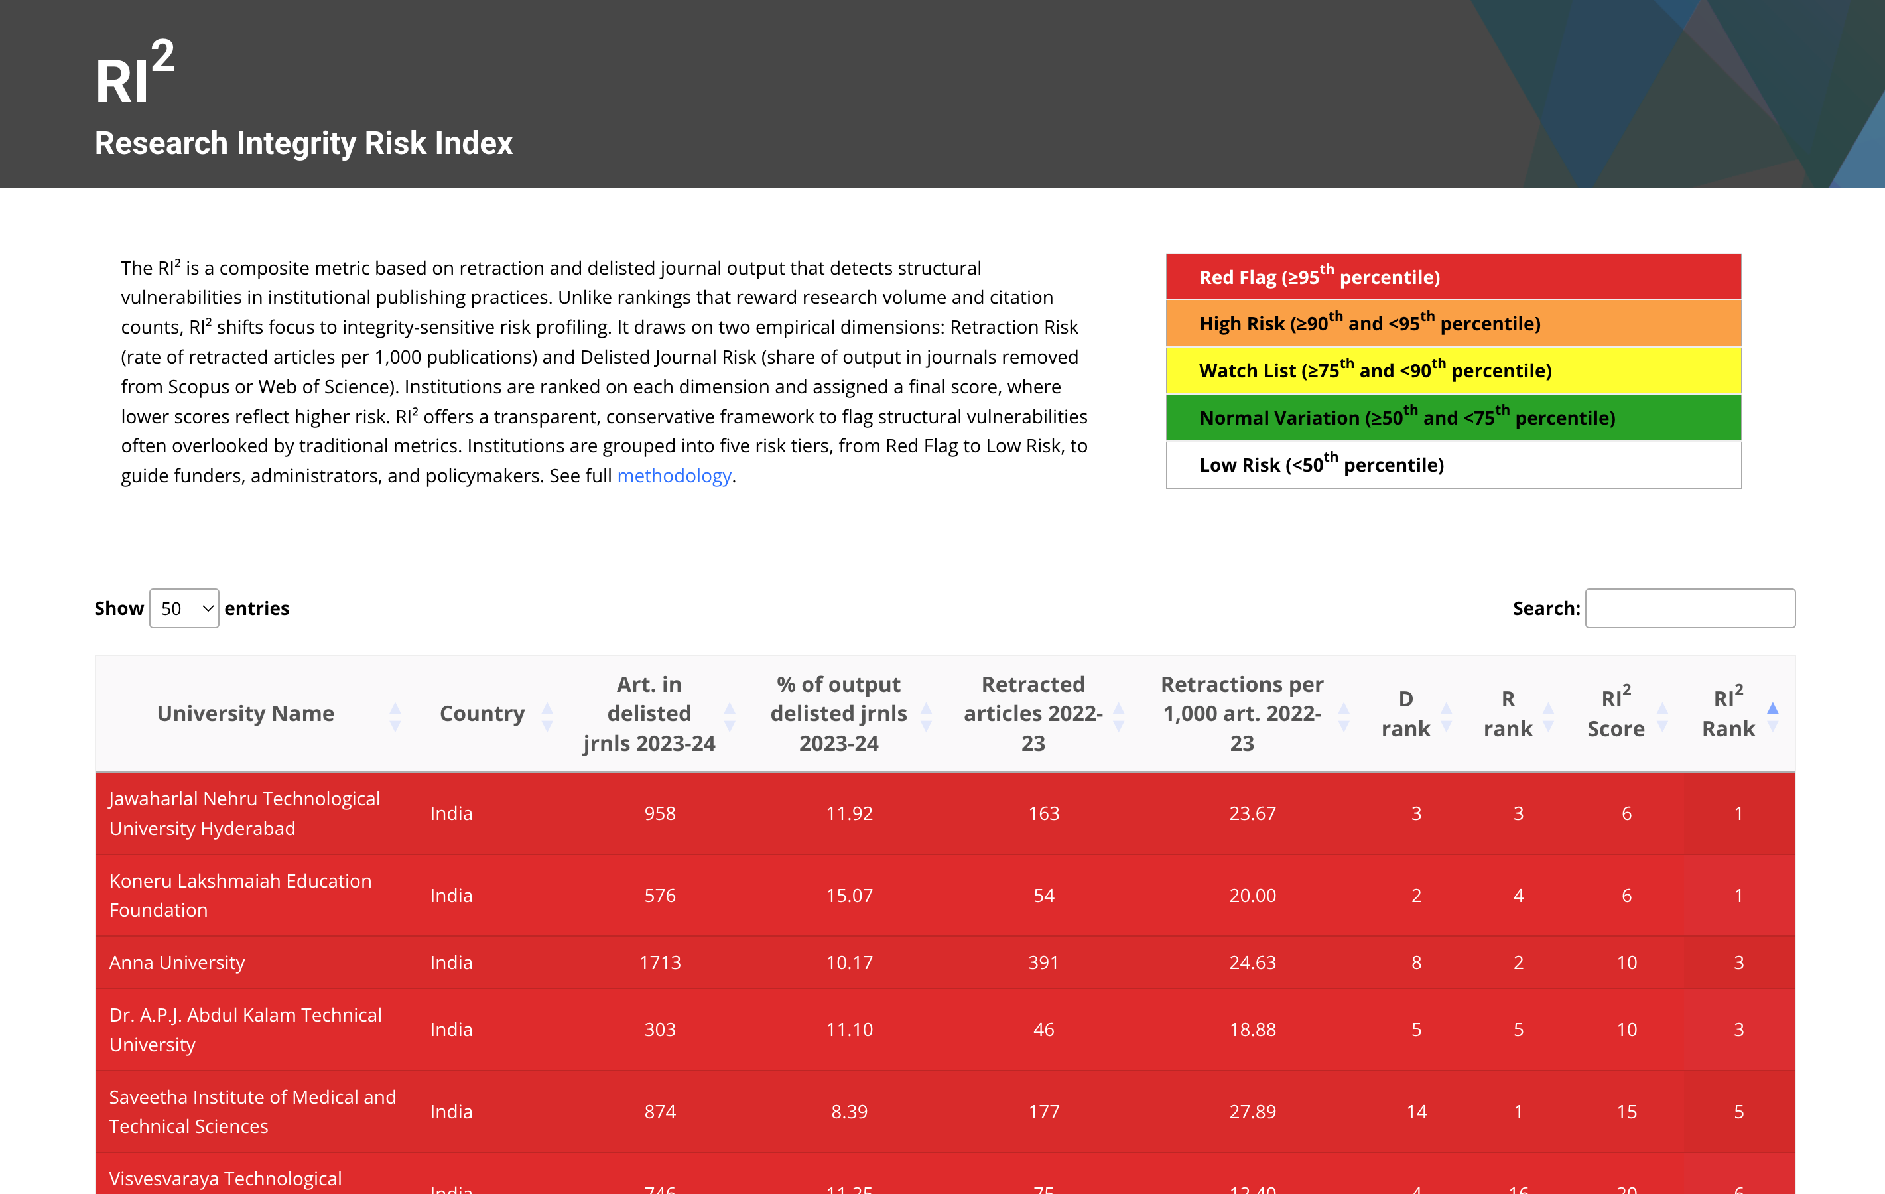Sort by Art. in delisted jrnls arrows
This screenshot has width=1885, height=1194.
[730, 716]
